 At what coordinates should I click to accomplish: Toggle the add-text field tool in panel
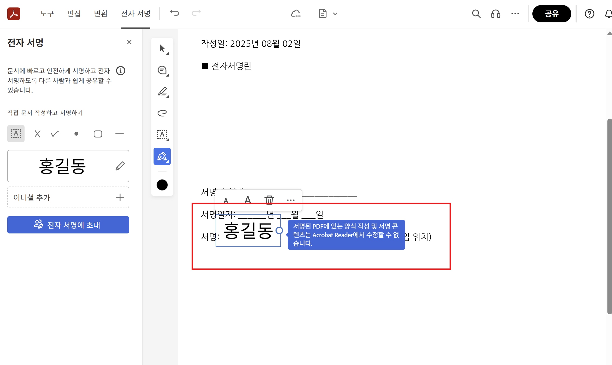(x=16, y=134)
